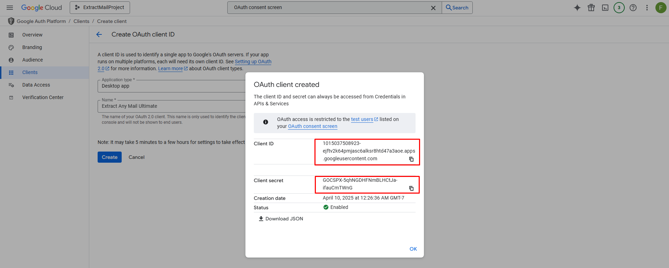Viewport: 669px width, 268px height.
Task: Clear the search box text
Action: 433,8
